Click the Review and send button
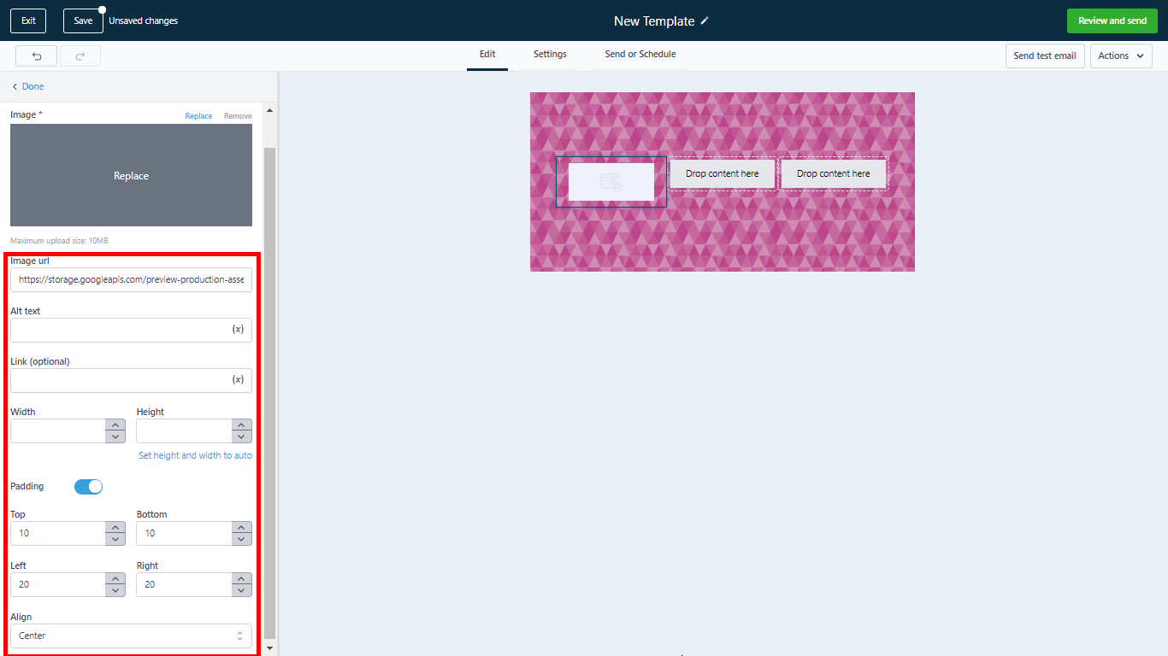Screen dimensions: 1168x656 click(1112, 20)
